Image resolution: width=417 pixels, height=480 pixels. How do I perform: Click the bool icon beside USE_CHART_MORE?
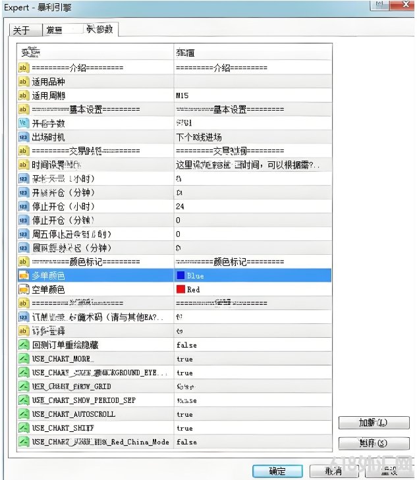23,359
